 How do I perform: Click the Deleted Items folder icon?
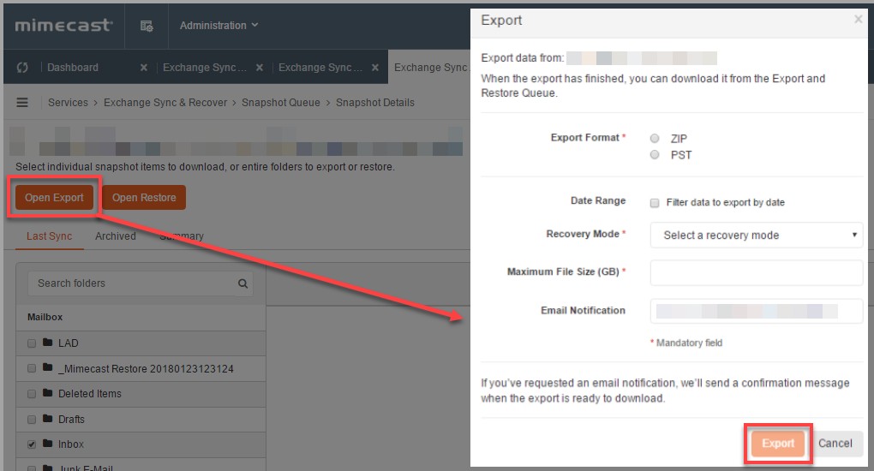[x=48, y=394]
